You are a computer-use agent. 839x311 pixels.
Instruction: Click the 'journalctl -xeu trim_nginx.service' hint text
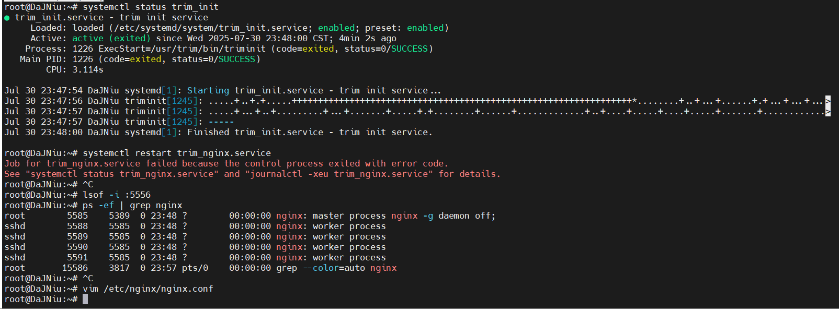tap(339, 174)
